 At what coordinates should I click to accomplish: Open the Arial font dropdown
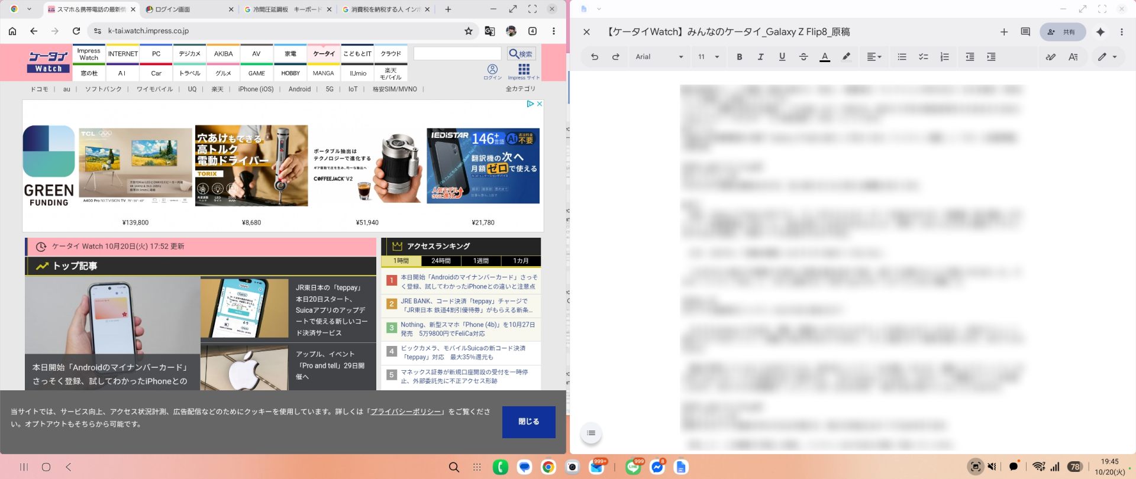(x=659, y=57)
